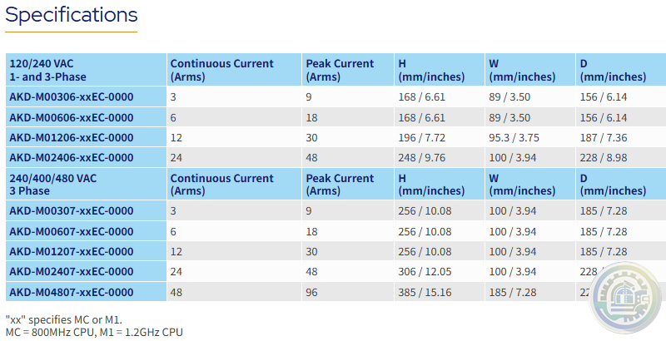Select the AKD-M00306-xxEC-0000 model cell
666x341 pixels.
pyautogui.click(x=71, y=96)
